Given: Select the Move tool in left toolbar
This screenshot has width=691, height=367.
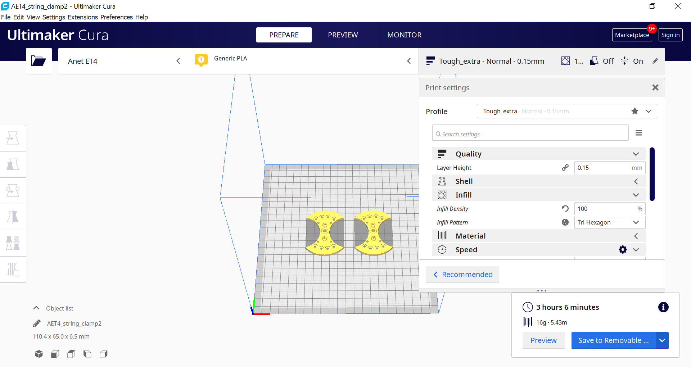Looking at the screenshot, I should click(x=13, y=138).
